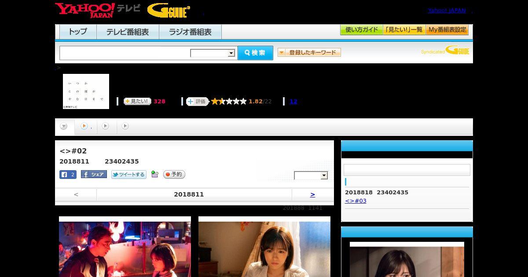Click the Syndicated G-GUIDE badge
Screen dimensions: 528x277
click(x=445, y=51)
